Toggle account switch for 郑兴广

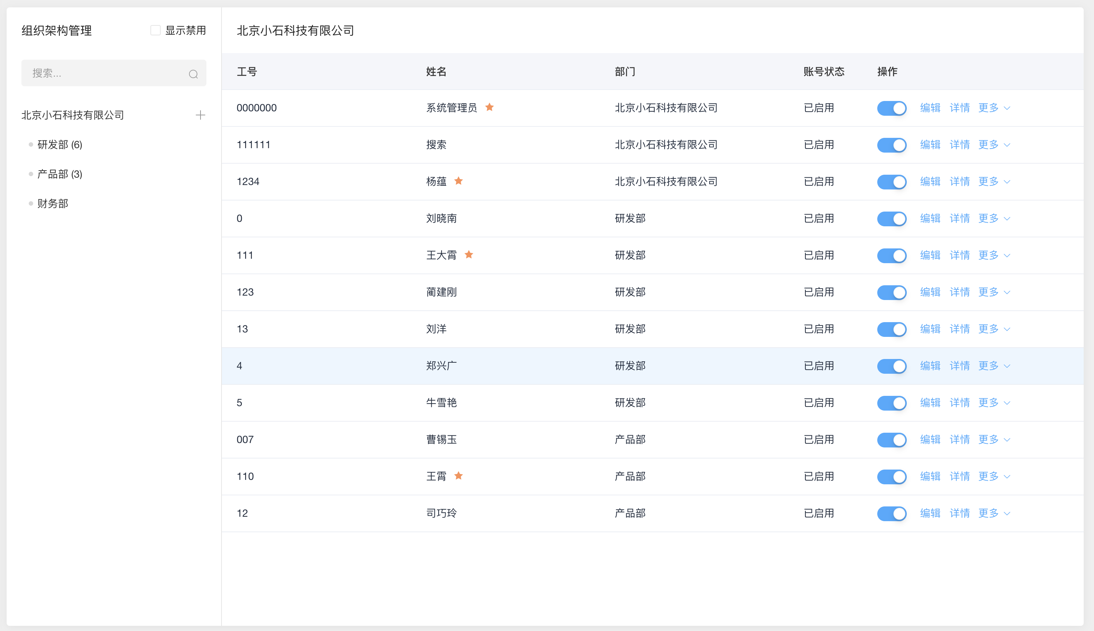[x=892, y=366]
